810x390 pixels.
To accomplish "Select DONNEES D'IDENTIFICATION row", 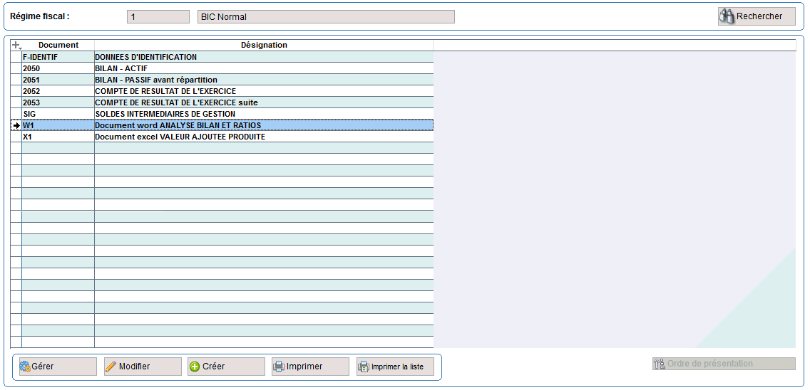I will pyautogui.click(x=264, y=57).
